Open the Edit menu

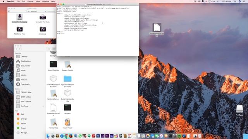coord(24,2)
